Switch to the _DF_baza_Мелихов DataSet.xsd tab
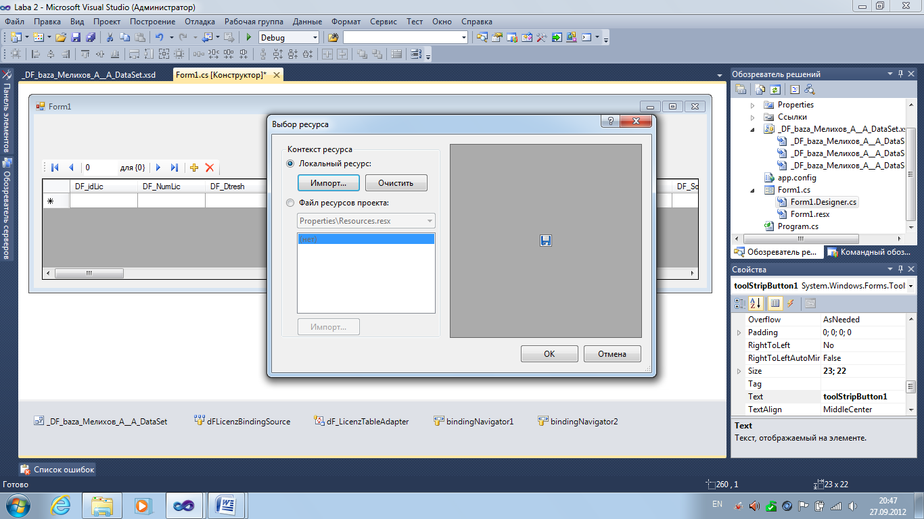The width and height of the screenshot is (924, 519). coord(88,75)
